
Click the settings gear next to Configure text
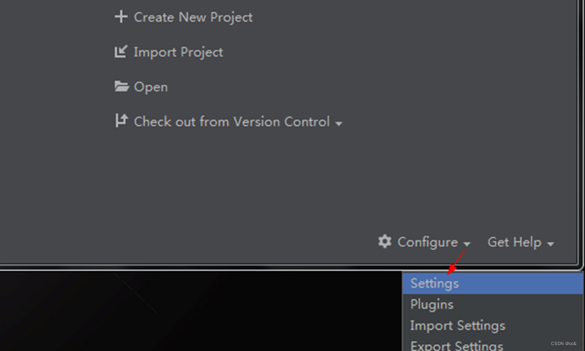click(x=386, y=242)
